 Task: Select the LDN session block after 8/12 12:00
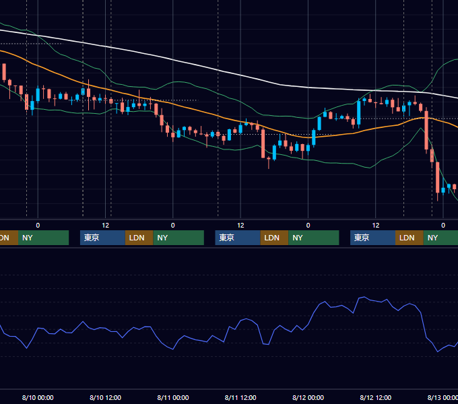point(410,238)
